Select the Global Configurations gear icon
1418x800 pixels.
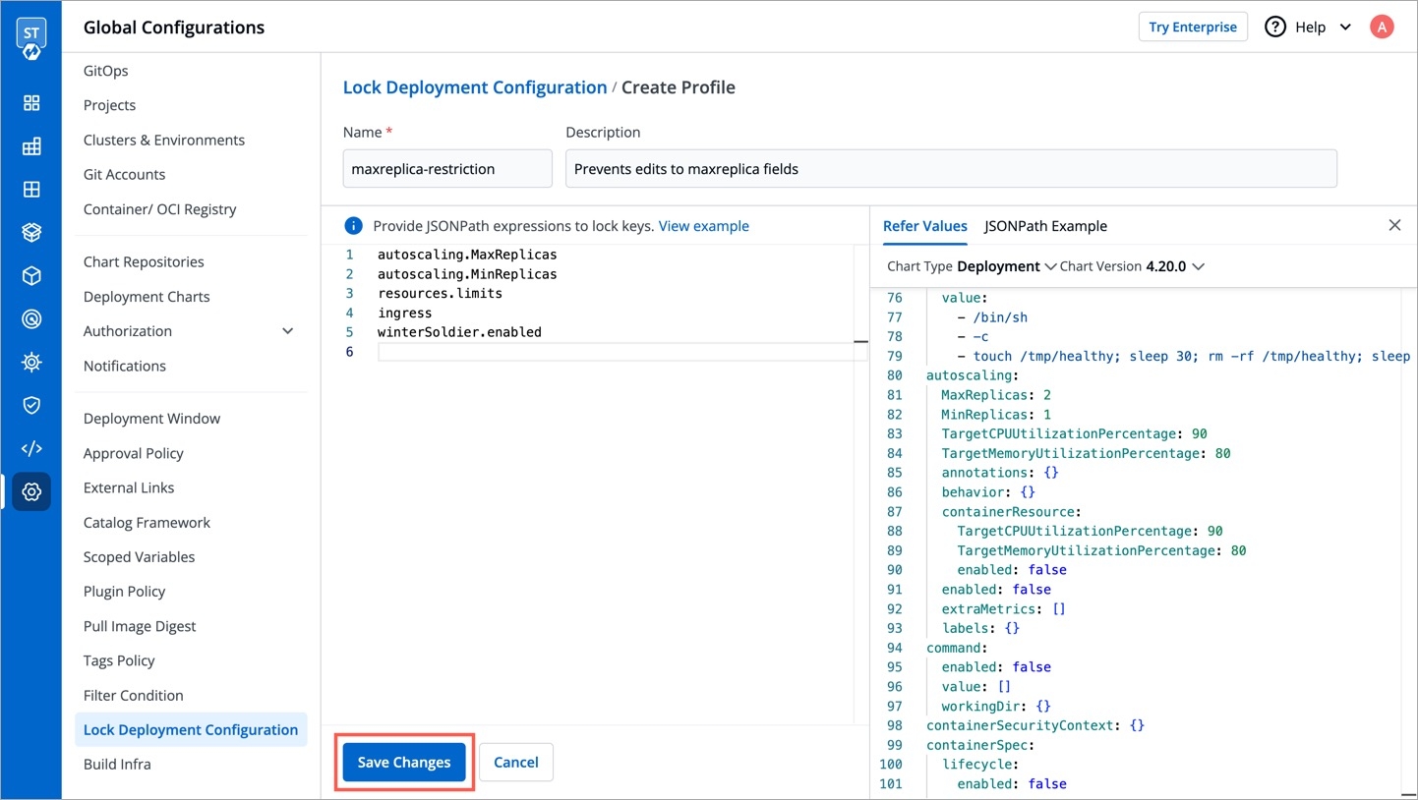(x=31, y=491)
